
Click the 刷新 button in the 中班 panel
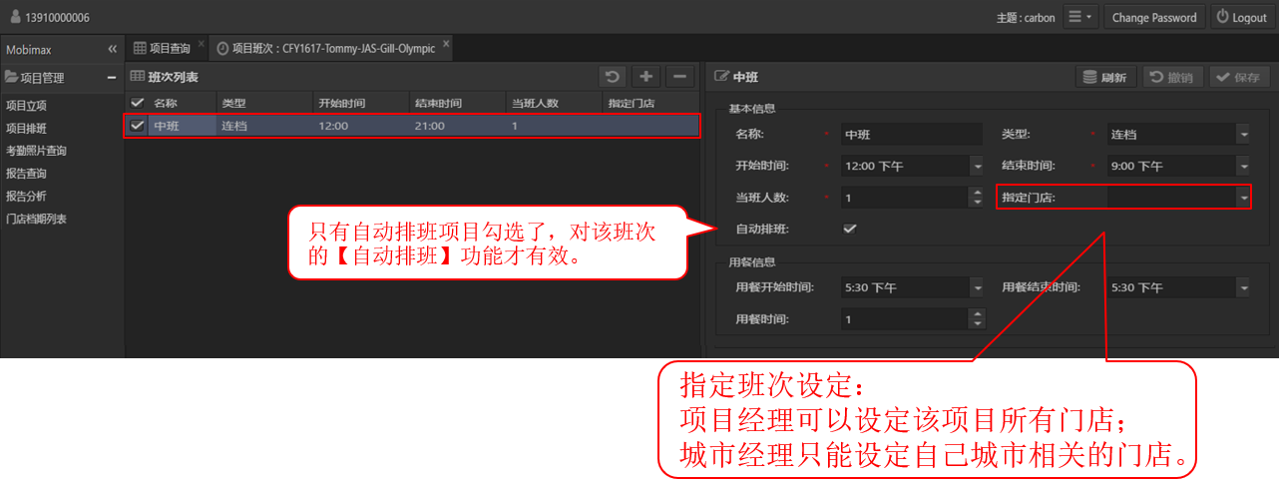[x=1105, y=77]
